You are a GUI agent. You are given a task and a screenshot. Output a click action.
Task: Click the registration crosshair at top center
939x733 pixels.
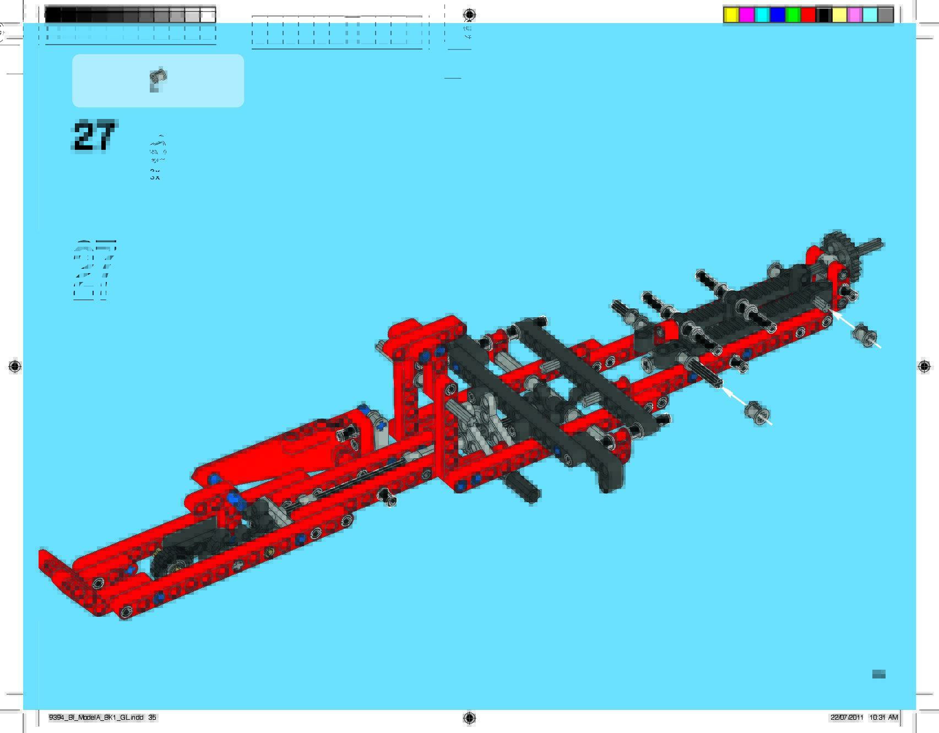469,14
